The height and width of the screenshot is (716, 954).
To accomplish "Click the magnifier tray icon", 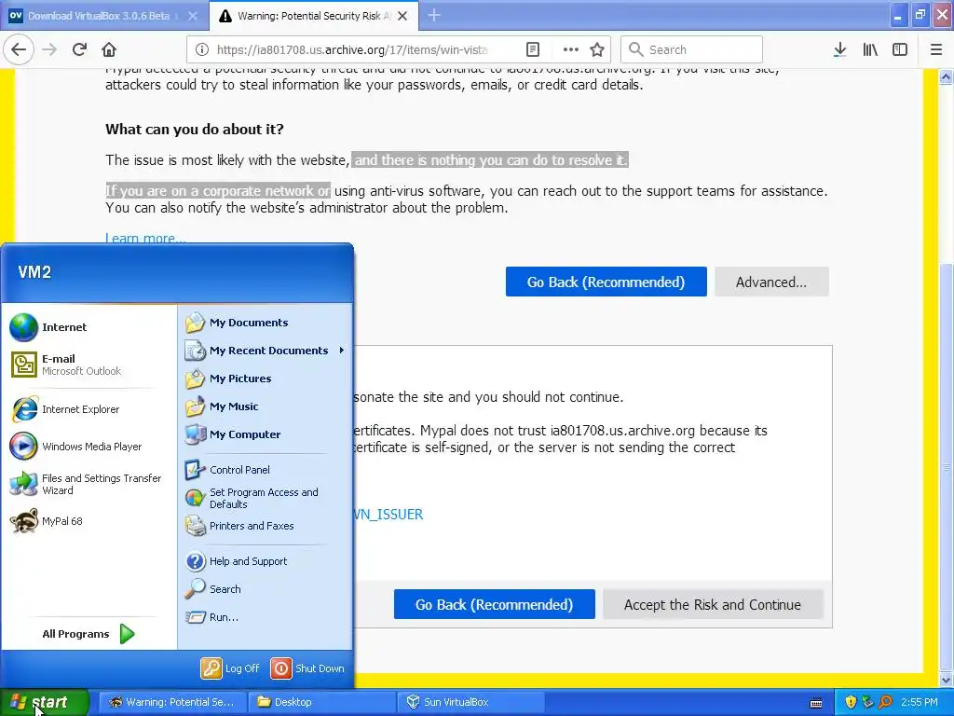I will click(x=885, y=702).
